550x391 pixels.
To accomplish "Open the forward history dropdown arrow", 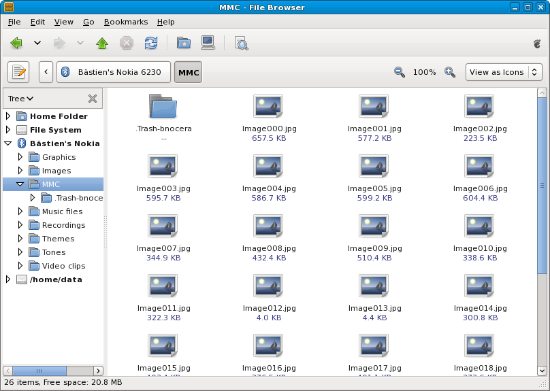I will [x=80, y=43].
